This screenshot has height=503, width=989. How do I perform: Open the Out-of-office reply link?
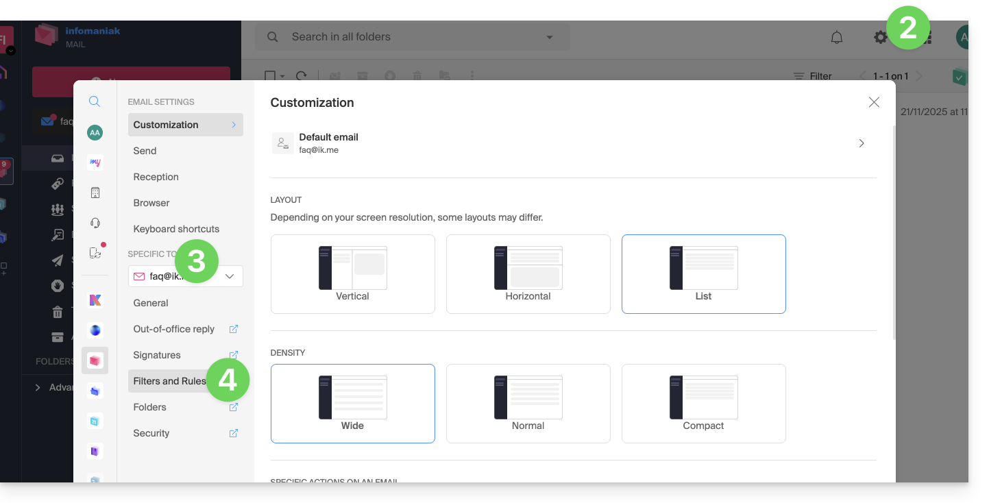pyautogui.click(x=174, y=329)
